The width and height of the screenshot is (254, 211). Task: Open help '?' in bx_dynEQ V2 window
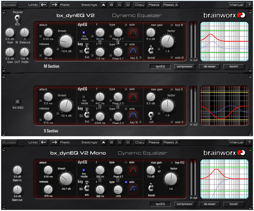click(249, 5)
